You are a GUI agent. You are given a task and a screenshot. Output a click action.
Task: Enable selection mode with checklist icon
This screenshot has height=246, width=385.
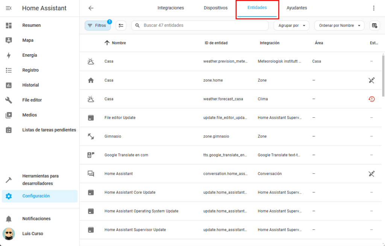point(121,26)
